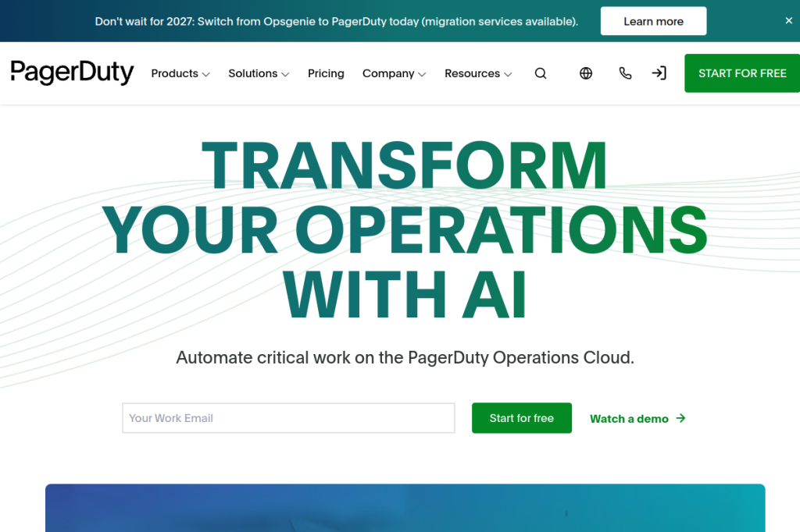Dismiss the Opsgenie announcement banner

pyautogui.click(x=788, y=21)
